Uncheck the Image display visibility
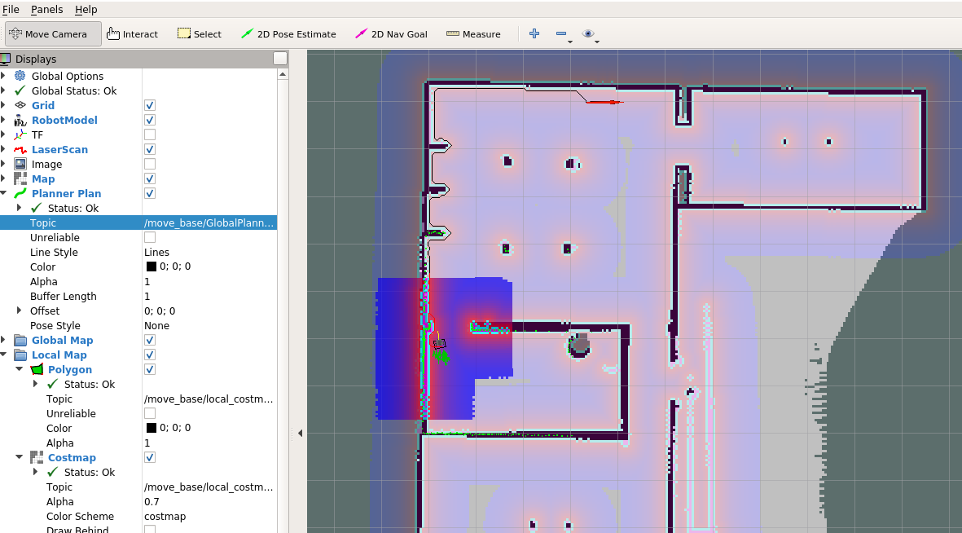 tap(149, 164)
